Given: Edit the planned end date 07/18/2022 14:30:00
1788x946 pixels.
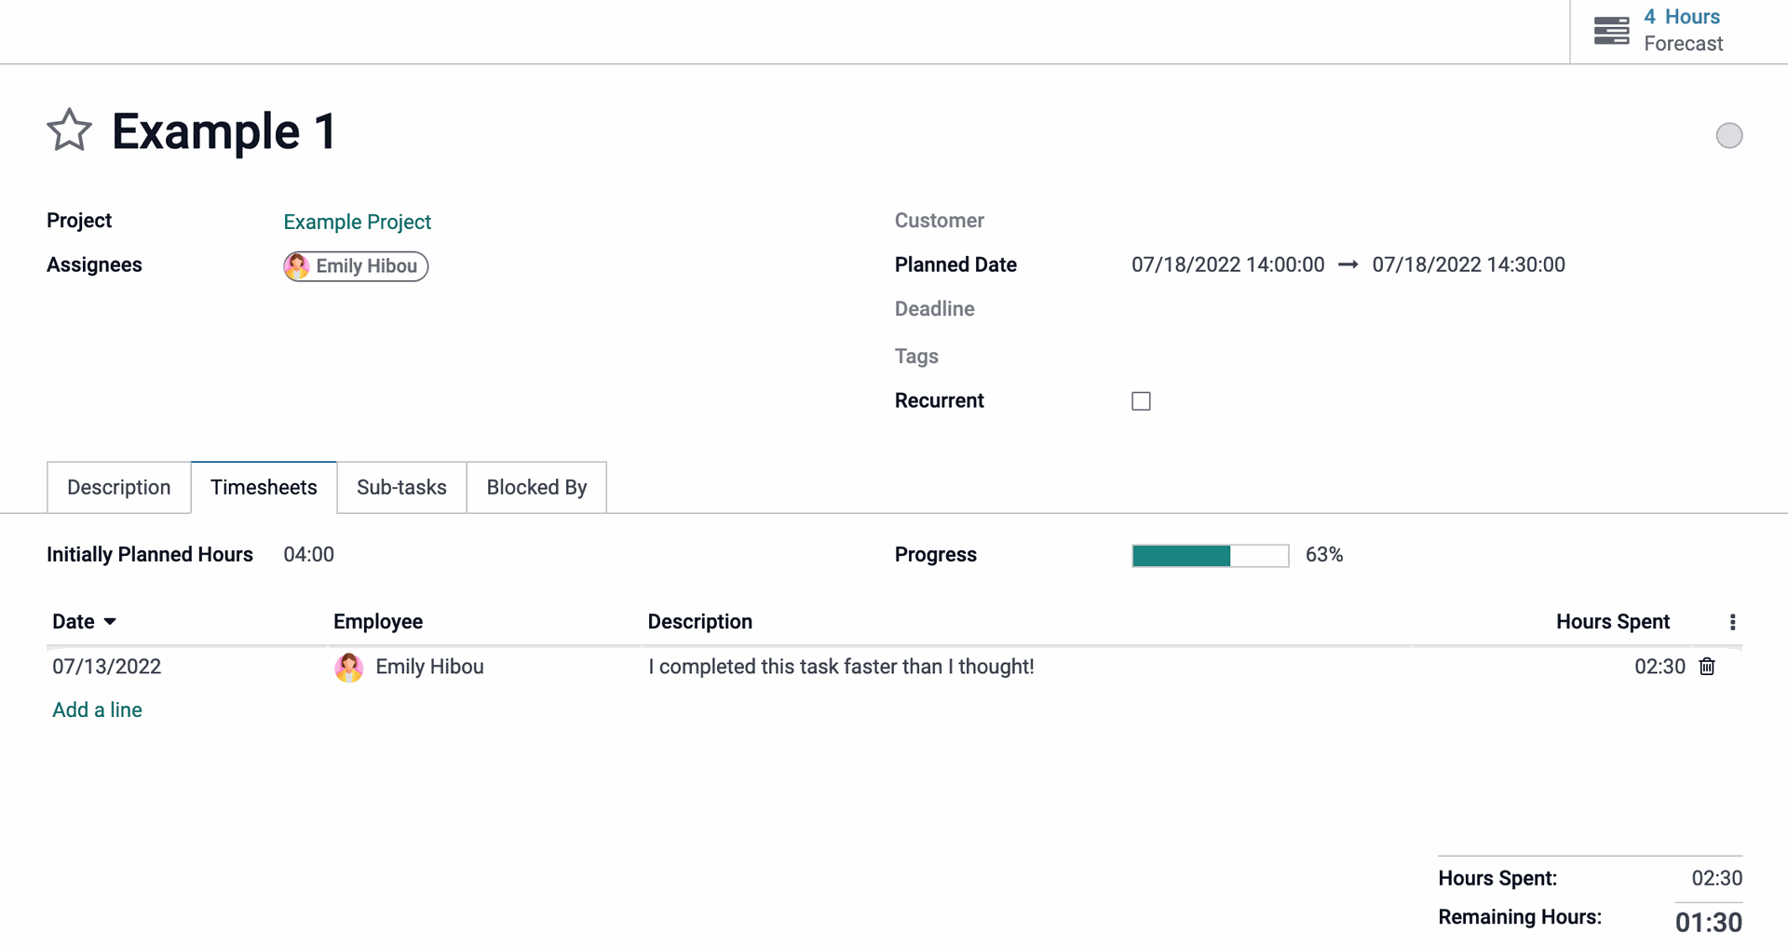Looking at the screenshot, I should coord(1469,264).
